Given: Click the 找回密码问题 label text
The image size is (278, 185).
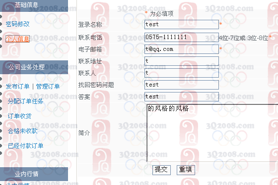Looking at the screenshot, I should click(96, 85).
